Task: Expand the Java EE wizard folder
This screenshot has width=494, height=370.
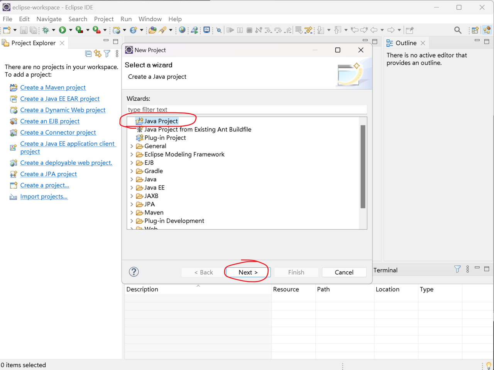Action: (x=132, y=188)
